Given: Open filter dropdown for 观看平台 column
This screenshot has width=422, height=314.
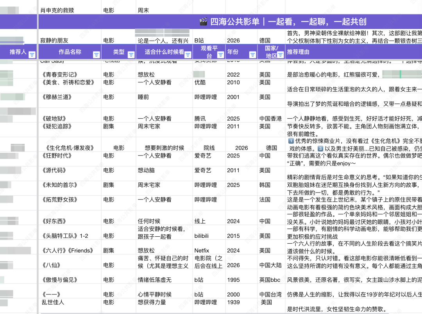Looking at the screenshot, I should coord(220,55).
